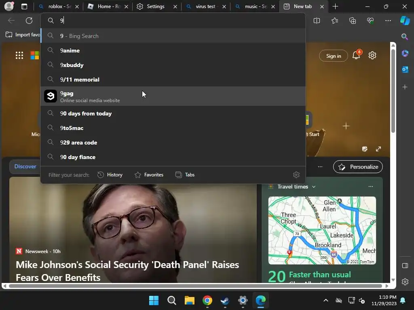Viewport: 414px width, 310px height.
Task: Toggle split screen view
Action: [317, 21]
